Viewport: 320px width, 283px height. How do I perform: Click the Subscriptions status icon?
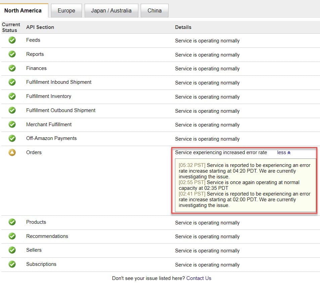coord(12,264)
